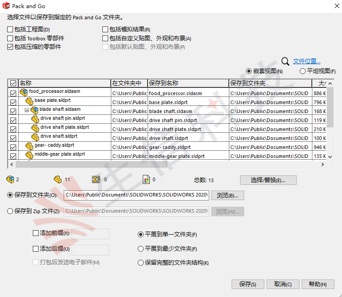Viewport: 342px width, 297px height.
Task: Toggle the select-all checkbox in table header
Action: point(13,83)
